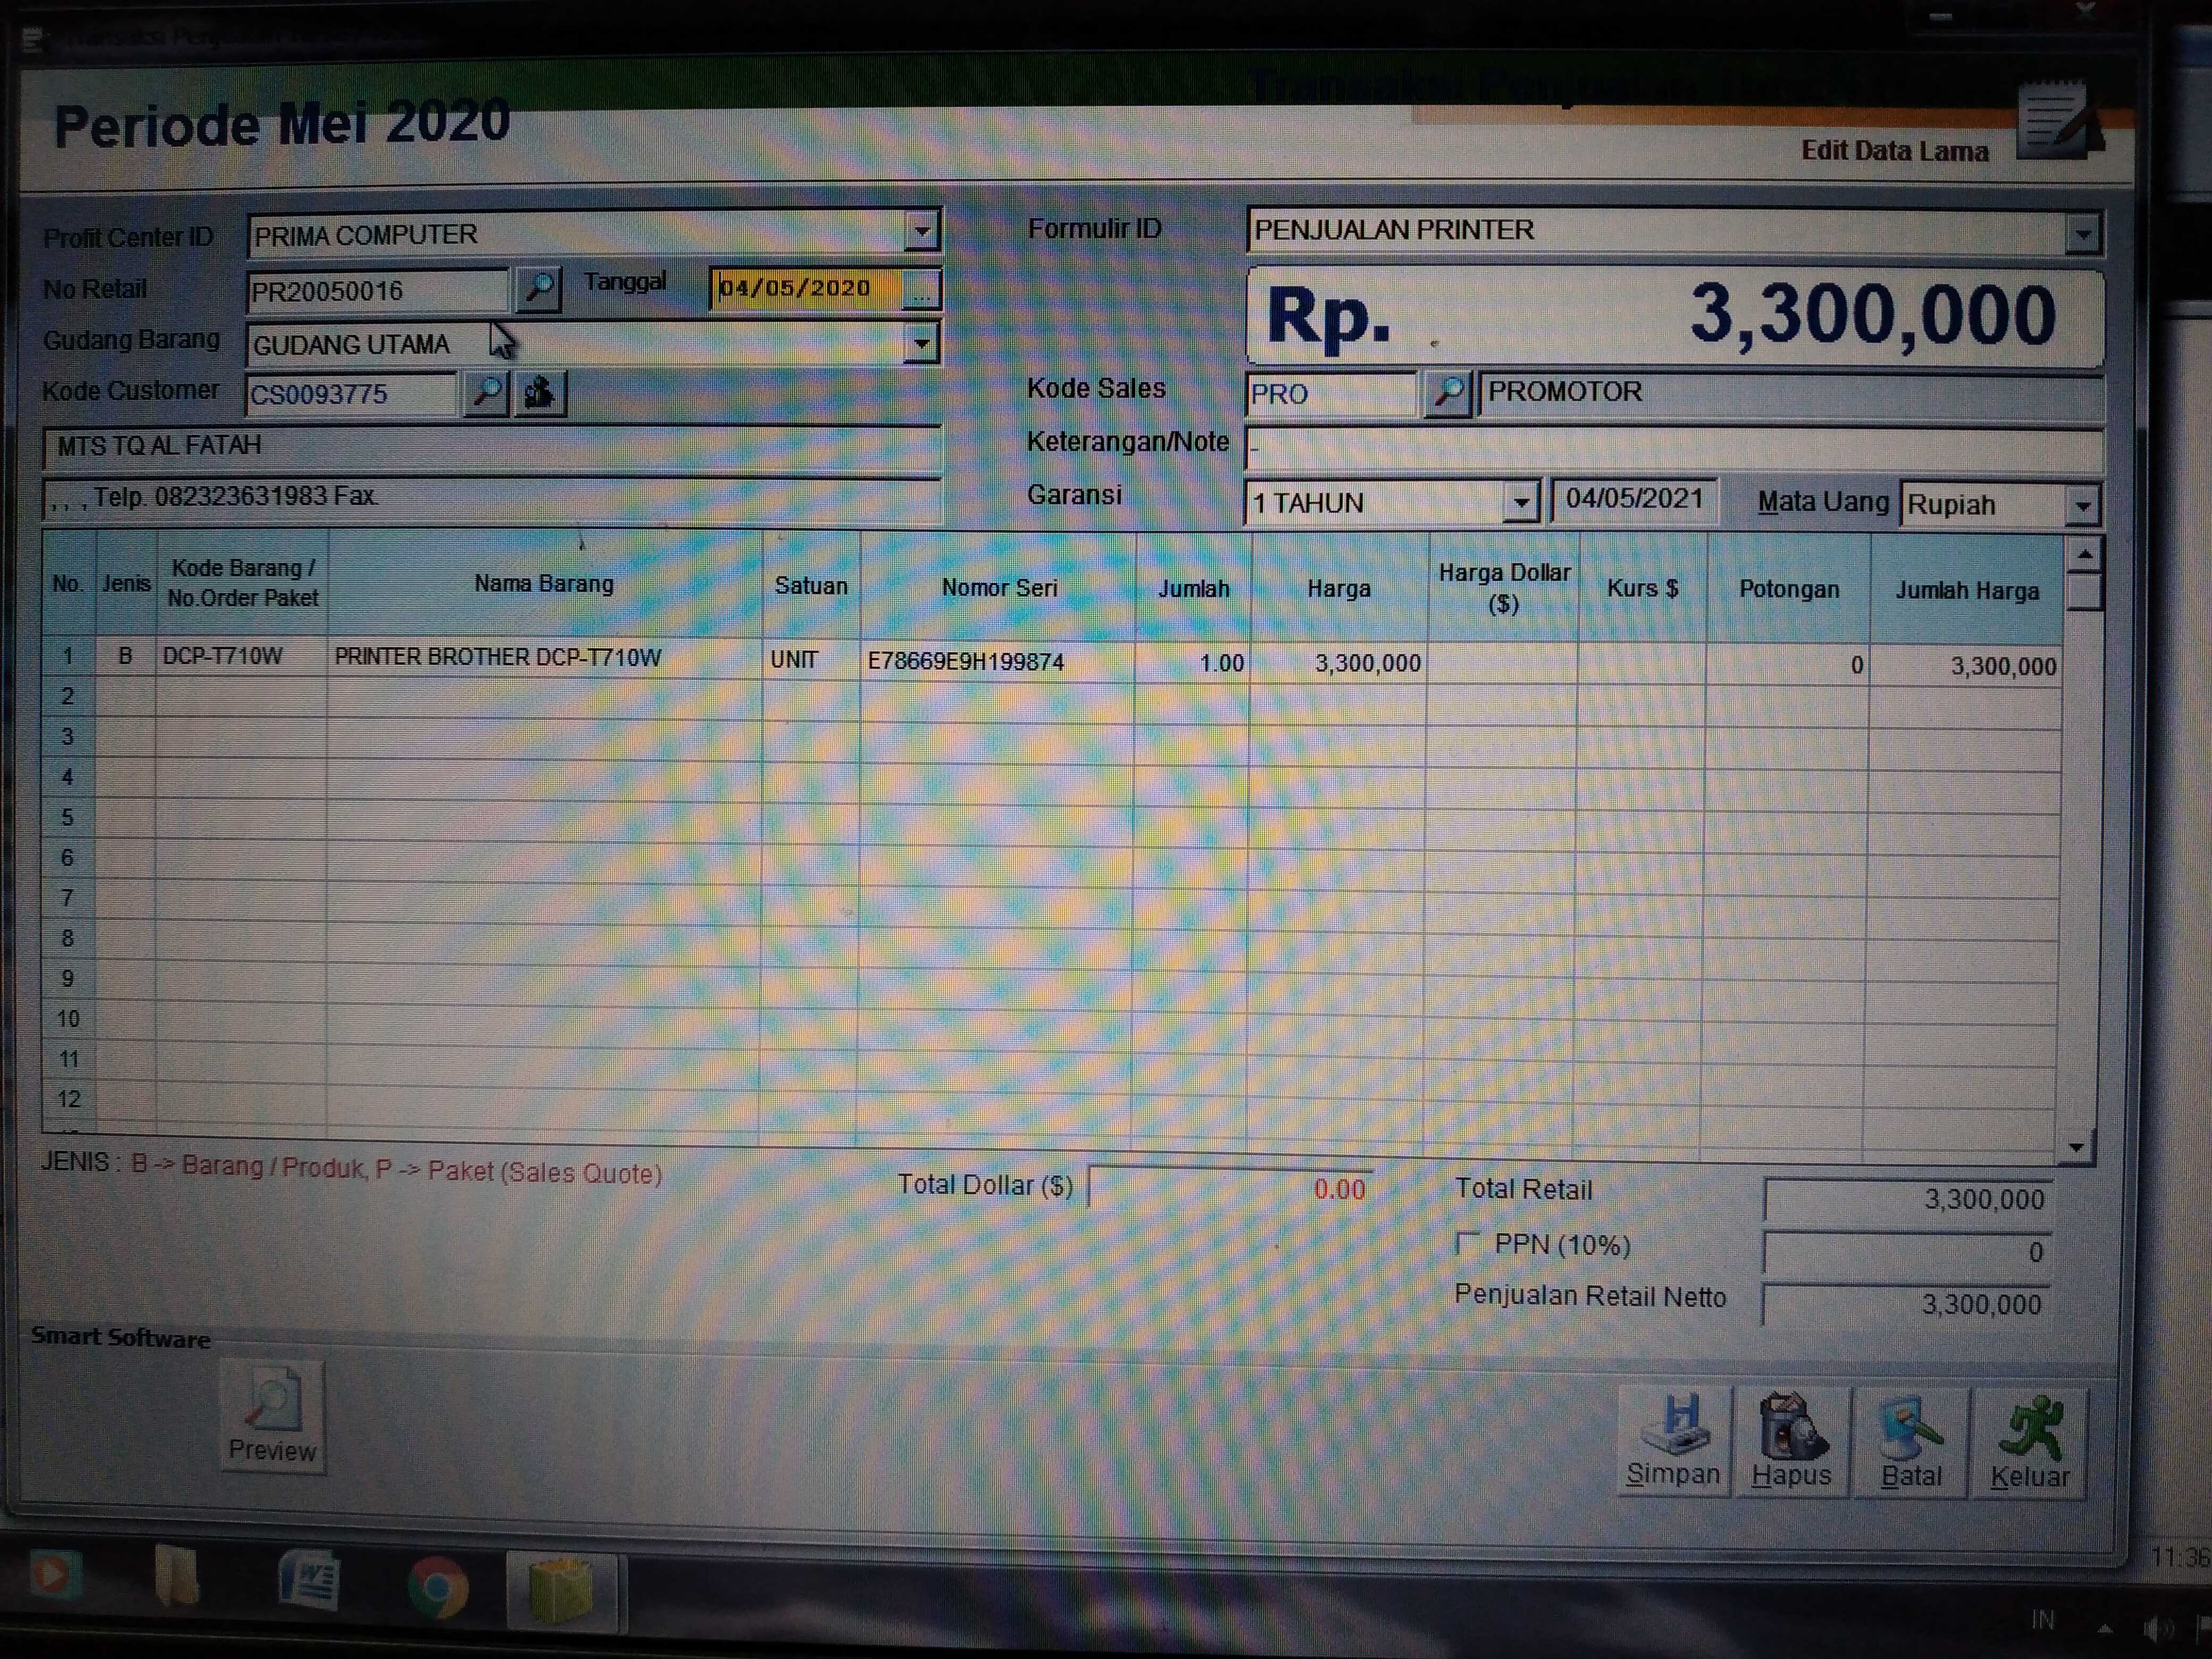Open the Garansi 1 TAHUN dropdown

pos(1520,502)
